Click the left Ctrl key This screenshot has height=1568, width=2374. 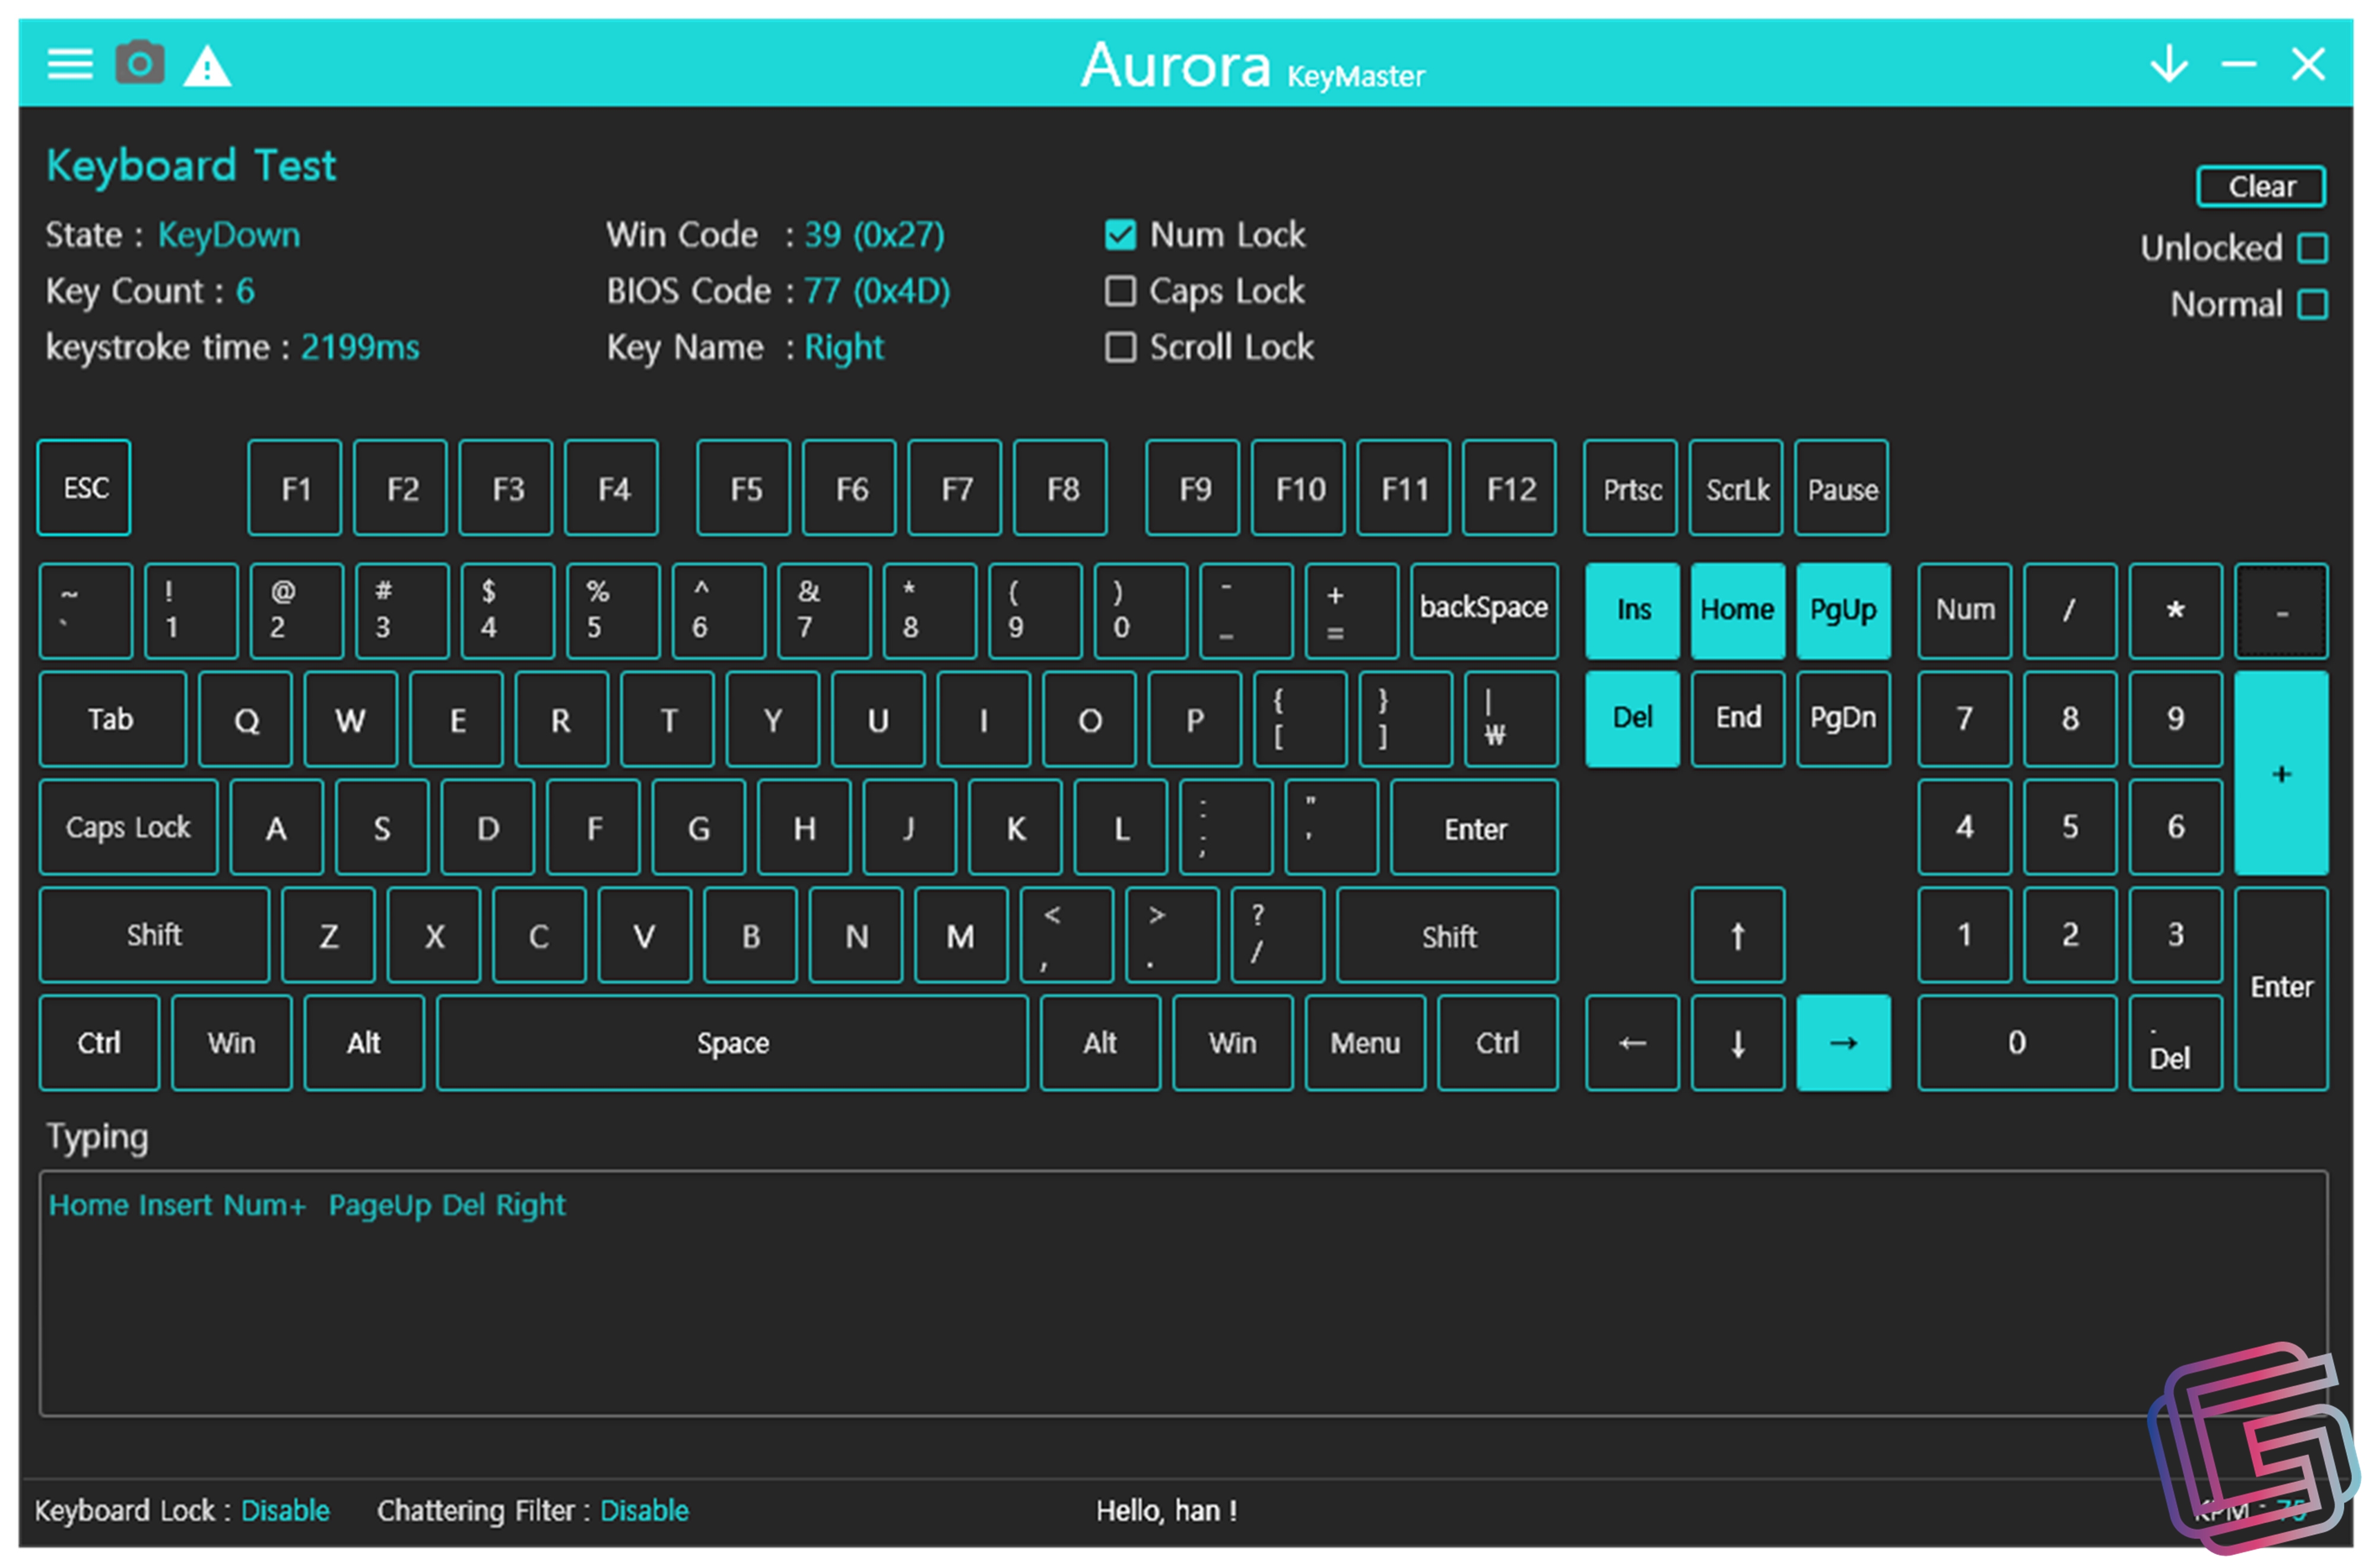tap(100, 1043)
